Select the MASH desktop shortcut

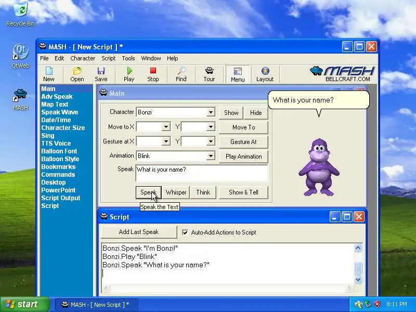point(20,100)
